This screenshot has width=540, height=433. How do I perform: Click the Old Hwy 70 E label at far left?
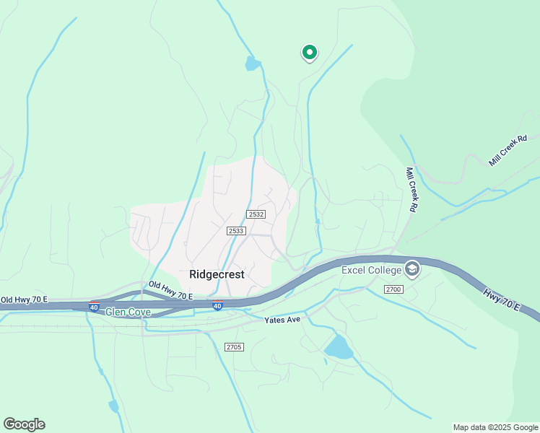click(24, 299)
